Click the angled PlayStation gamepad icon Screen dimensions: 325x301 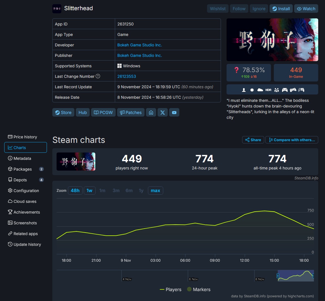pyautogui.click(x=293, y=90)
